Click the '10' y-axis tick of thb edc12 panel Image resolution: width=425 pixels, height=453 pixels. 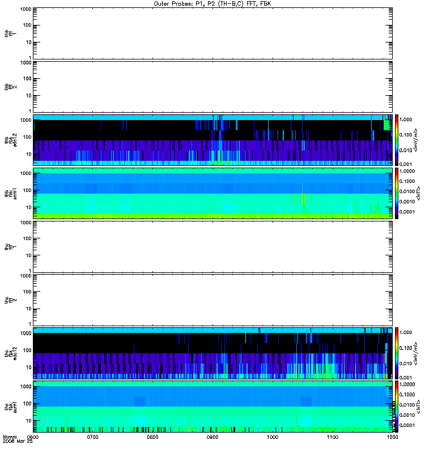click(29, 154)
